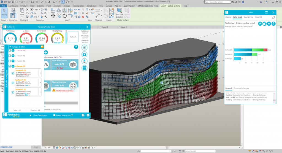Image resolution: width=282 pixels, height=153 pixels.
Task: Click the Glazing Assembly window icon
Action: click(73, 86)
